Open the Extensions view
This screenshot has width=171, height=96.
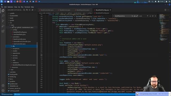(3, 31)
